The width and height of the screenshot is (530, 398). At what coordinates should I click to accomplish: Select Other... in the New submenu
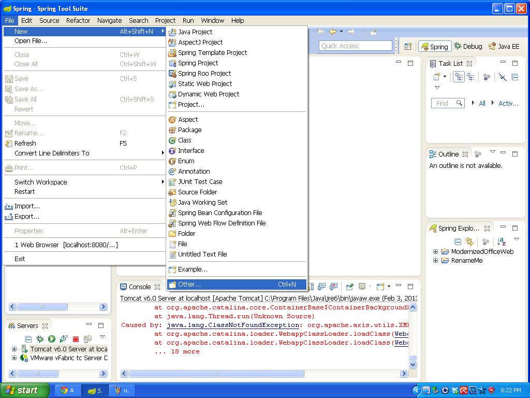point(189,284)
